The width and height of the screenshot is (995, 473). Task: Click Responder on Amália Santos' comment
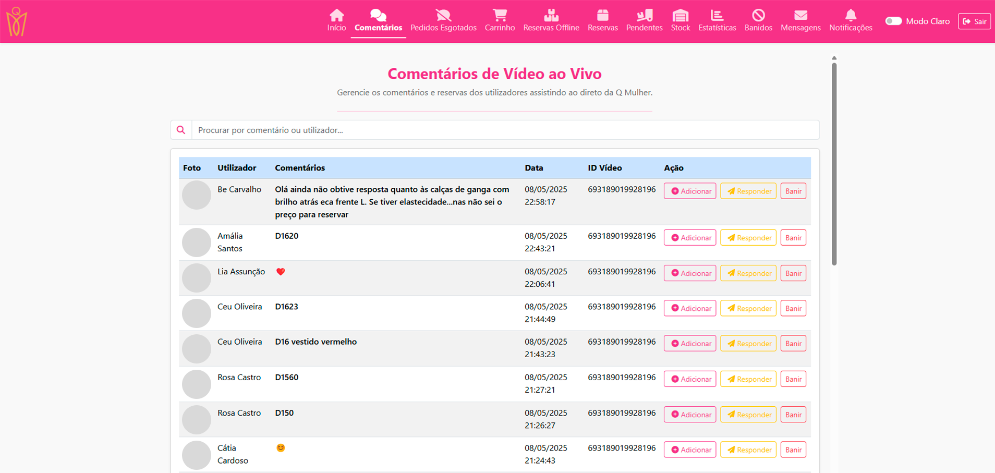click(748, 238)
